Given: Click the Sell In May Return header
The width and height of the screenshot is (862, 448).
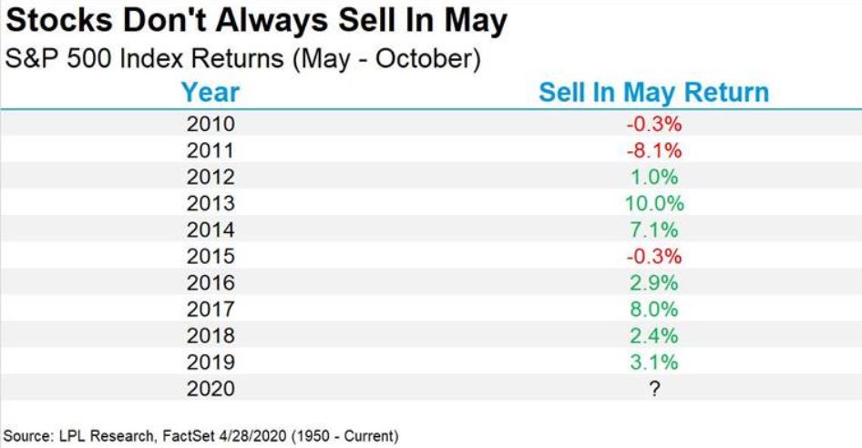Looking at the screenshot, I should pyautogui.click(x=653, y=92).
